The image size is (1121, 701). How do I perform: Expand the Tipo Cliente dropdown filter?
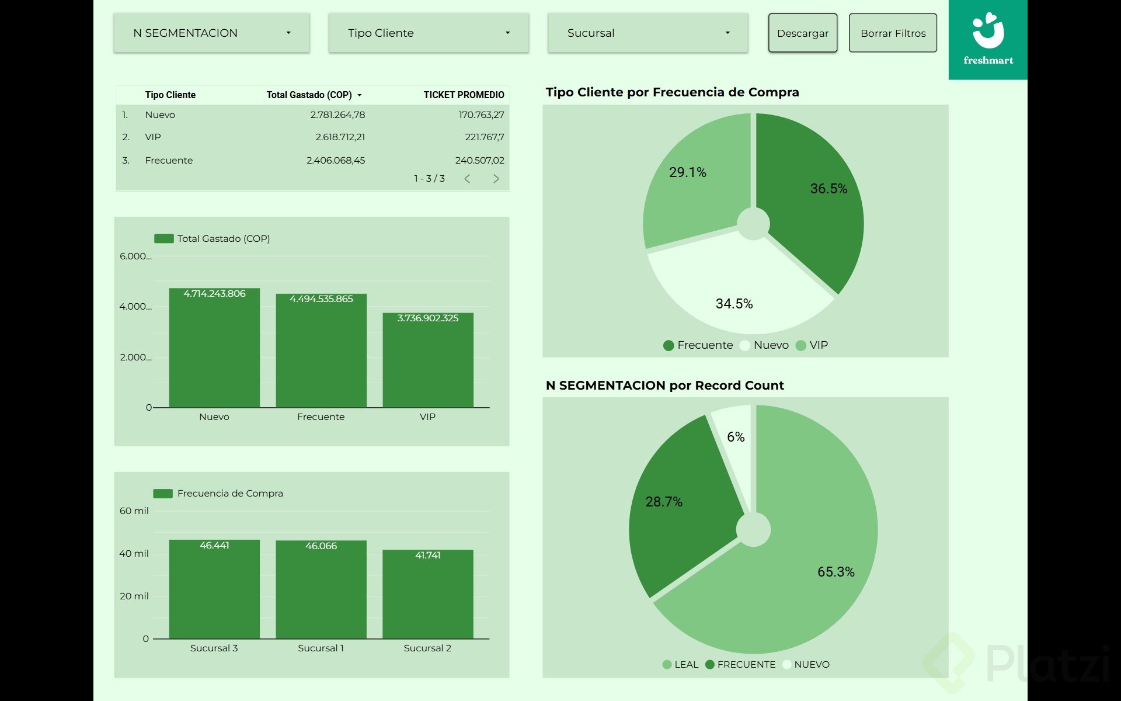(x=429, y=33)
